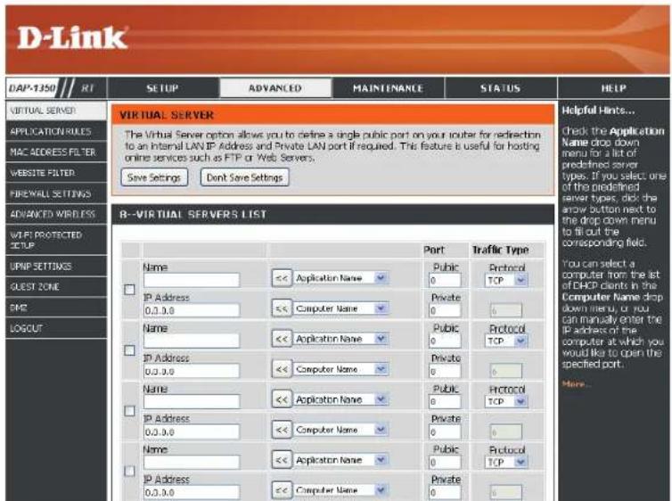The height and width of the screenshot is (501, 672).
Task: Click second row Application Name << arrow button
Action: pyautogui.click(x=282, y=339)
